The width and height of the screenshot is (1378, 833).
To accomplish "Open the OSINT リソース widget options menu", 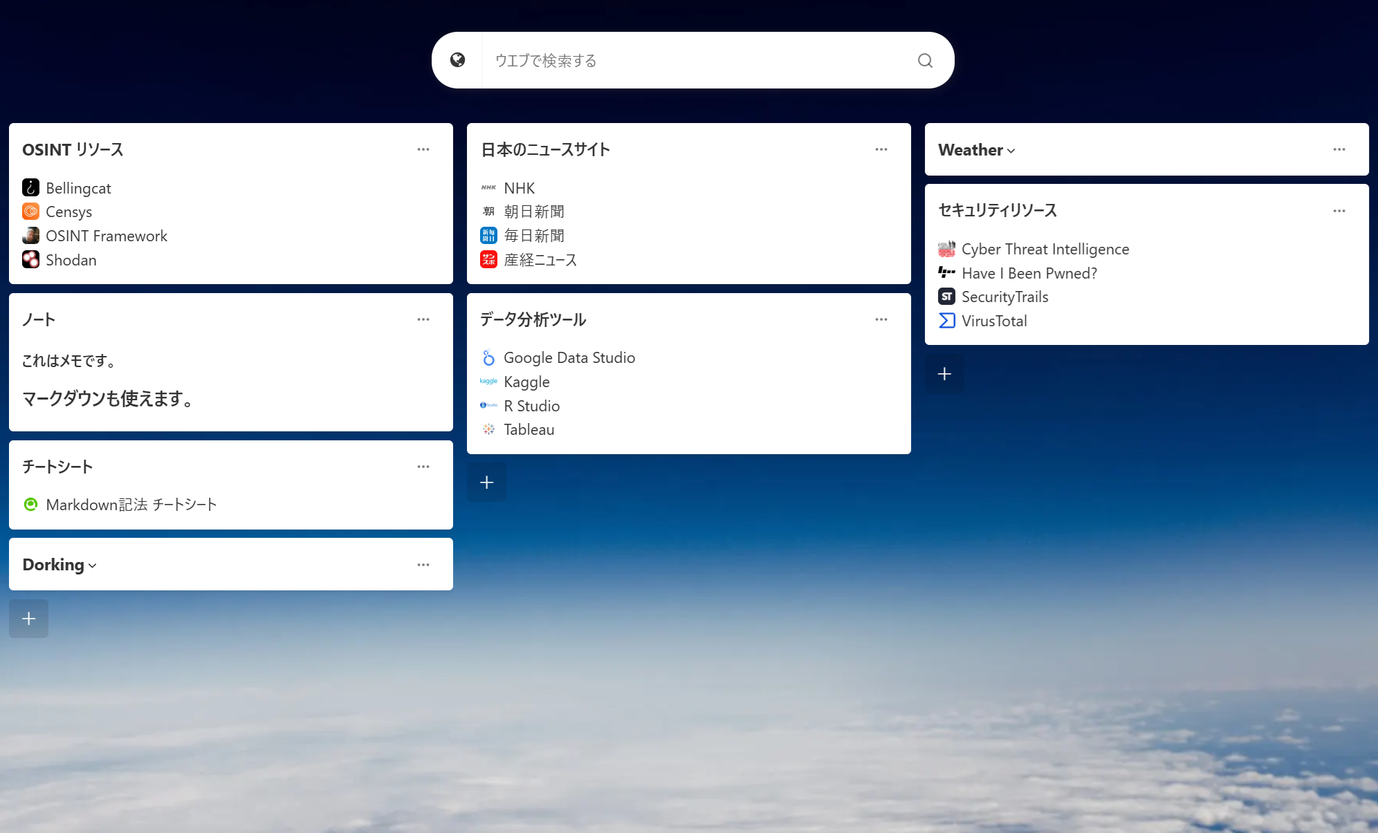I will tap(423, 149).
